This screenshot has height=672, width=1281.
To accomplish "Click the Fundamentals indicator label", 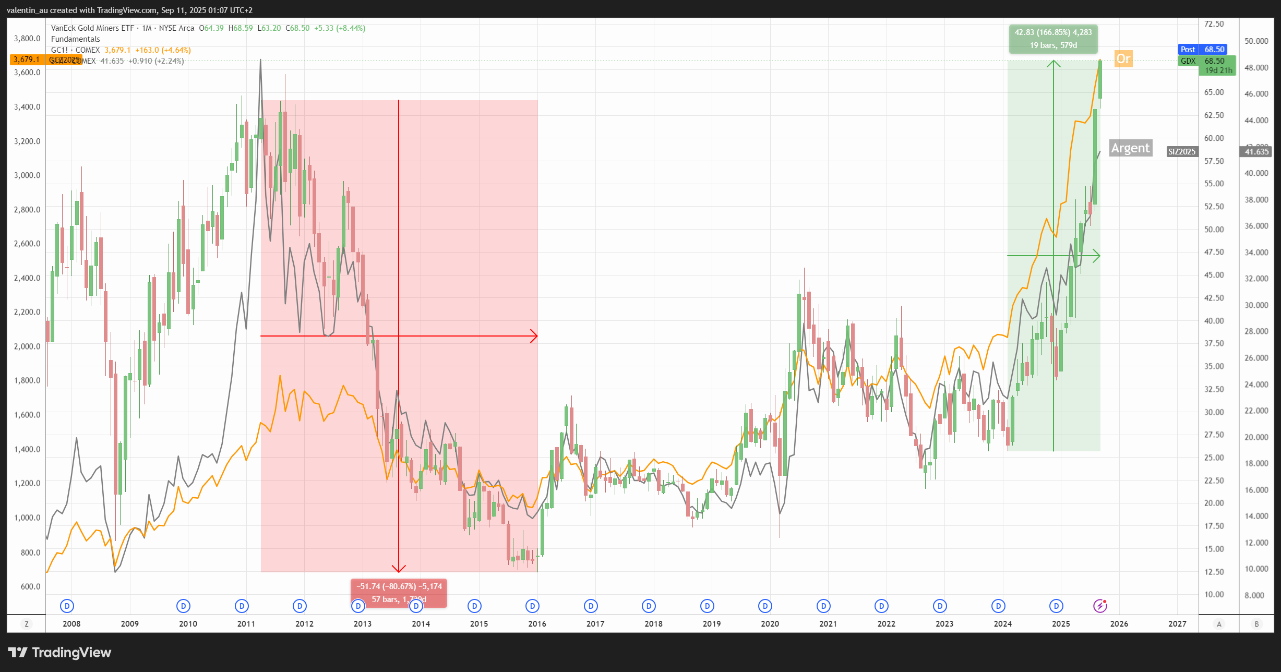I will tap(75, 39).
